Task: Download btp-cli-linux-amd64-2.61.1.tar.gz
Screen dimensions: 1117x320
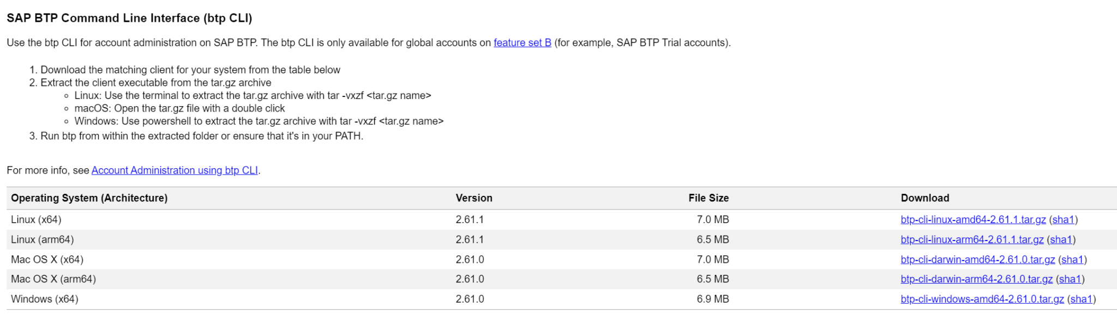Action: [973, 220]
